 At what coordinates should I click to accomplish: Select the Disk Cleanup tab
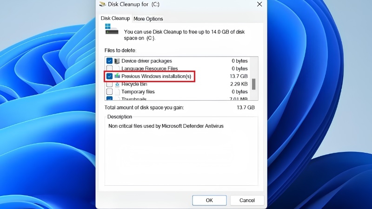point(115,18)
